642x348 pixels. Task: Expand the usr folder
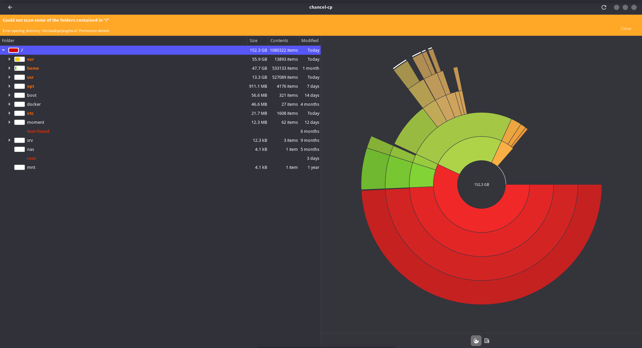(x=9, y=77)
